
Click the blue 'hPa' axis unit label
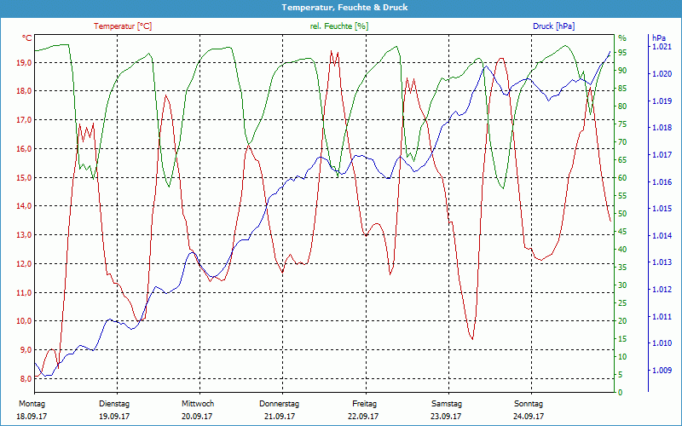(659, 38)
